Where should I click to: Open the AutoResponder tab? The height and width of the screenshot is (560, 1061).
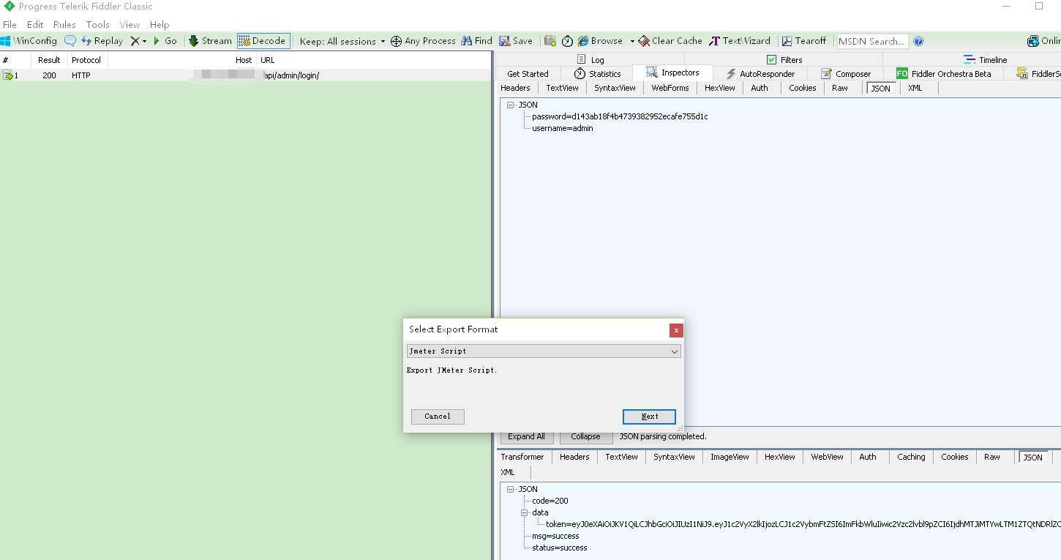click(760, 74)
